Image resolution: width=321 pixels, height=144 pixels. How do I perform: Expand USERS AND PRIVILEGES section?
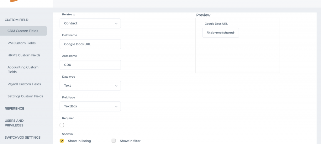coord(14,123)
